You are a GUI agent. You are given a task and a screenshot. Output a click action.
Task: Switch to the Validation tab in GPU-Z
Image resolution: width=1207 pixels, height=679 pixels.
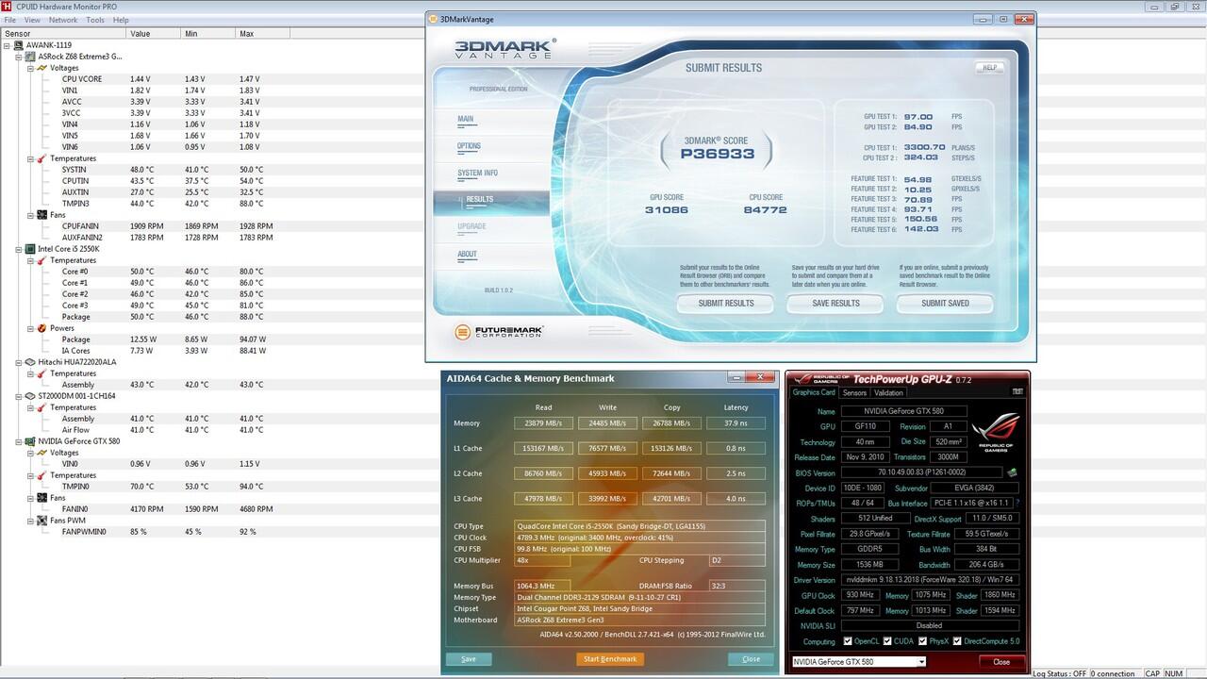888,392
